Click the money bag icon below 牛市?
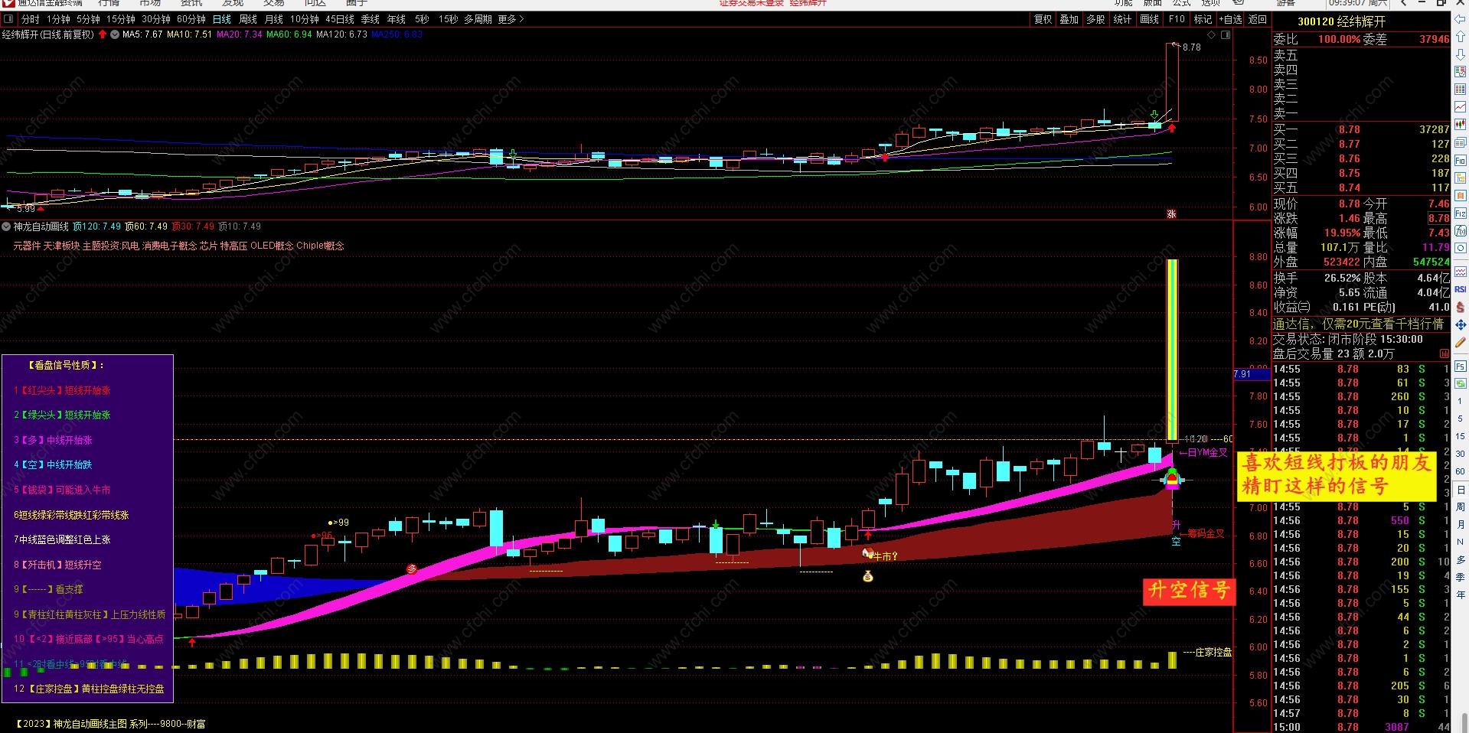Viewport: 1469px width, 733px height. 867,576
